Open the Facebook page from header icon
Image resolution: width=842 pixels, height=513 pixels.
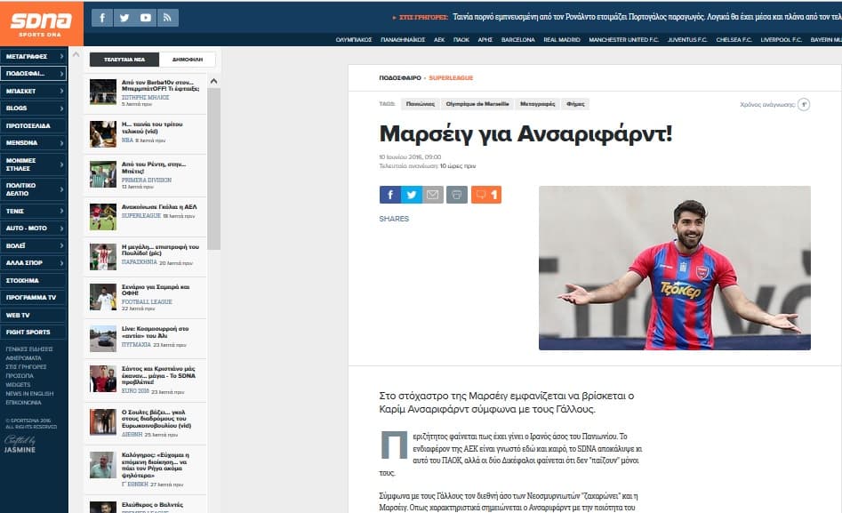click(102, 18)
